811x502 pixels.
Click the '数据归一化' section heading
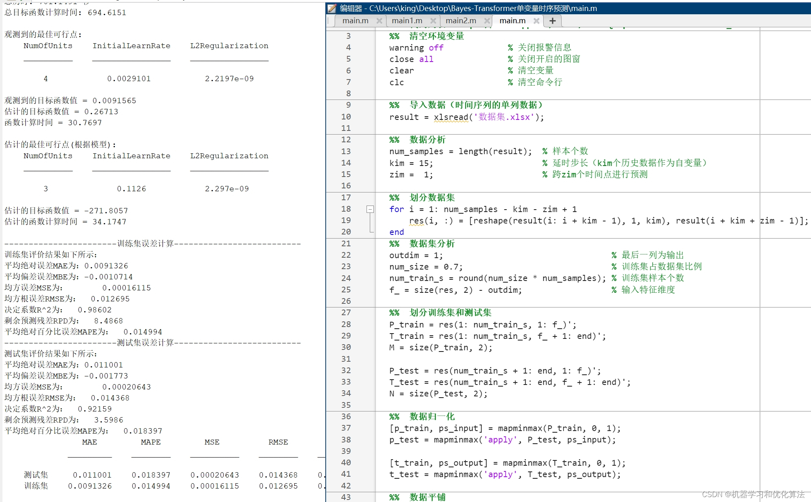[432, 417]
